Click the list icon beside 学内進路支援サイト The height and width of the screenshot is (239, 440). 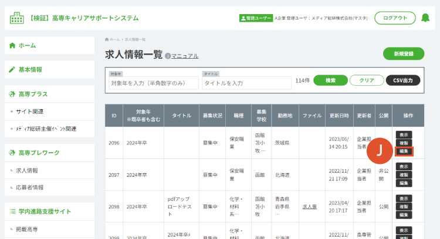pyautogui.click(x=12, y=211)
